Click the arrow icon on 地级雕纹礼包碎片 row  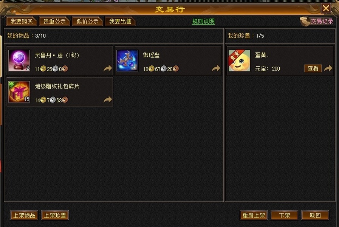(x=108, y=100)
